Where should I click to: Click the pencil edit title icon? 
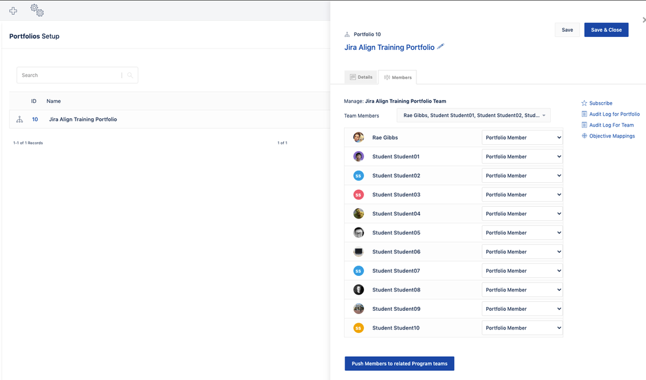pyautogui.click(x=441, y=47)
